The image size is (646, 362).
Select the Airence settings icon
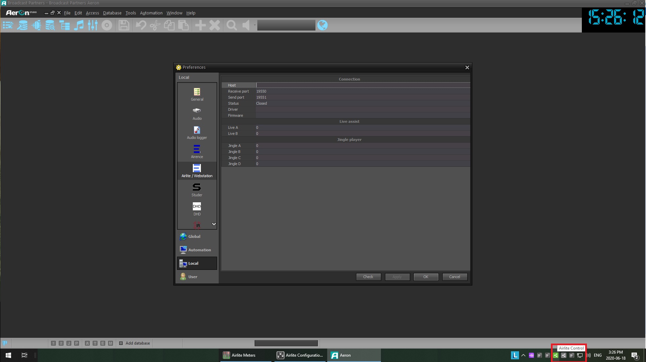coord(197,152)
